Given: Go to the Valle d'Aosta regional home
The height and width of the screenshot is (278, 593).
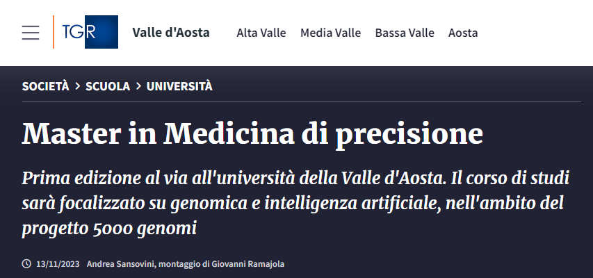Looking at the screenshot, I should pos(170,33).
